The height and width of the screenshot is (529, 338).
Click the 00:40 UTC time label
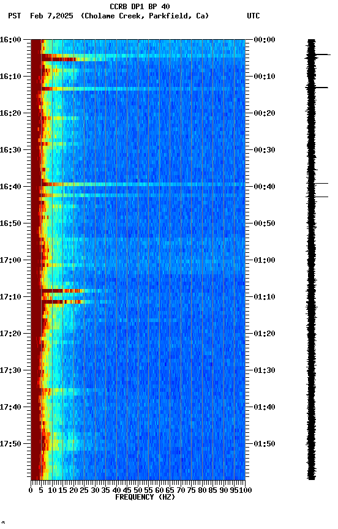pos(265,187)
